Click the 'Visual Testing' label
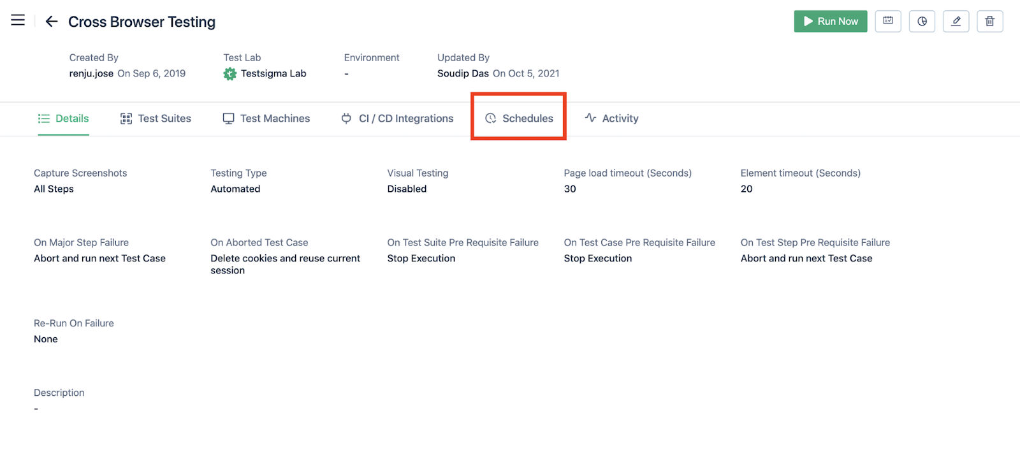Viewport: 1020px width, 450px height. coord(418,173)
